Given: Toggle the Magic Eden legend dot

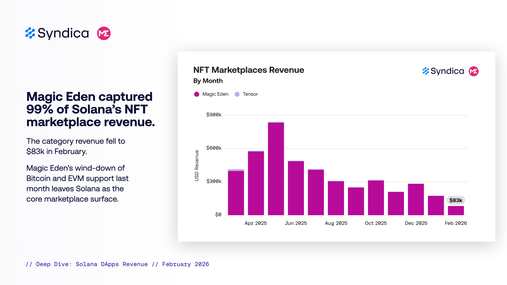Looking at the screenshot, I should pyautogui.click(x=196, y=94).
